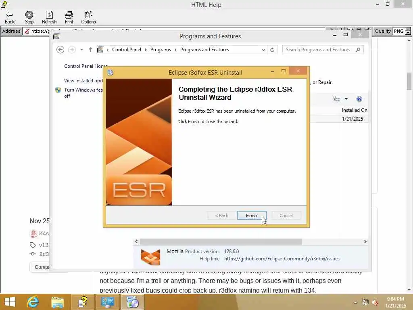The width and height of the screenshot is (413, 310).
Task: Minimize the Eclipse r3dfox ESR Uninstall window
Action: pos(273,71)
